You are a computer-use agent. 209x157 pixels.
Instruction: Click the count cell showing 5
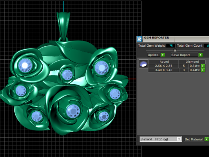point(184,66)
